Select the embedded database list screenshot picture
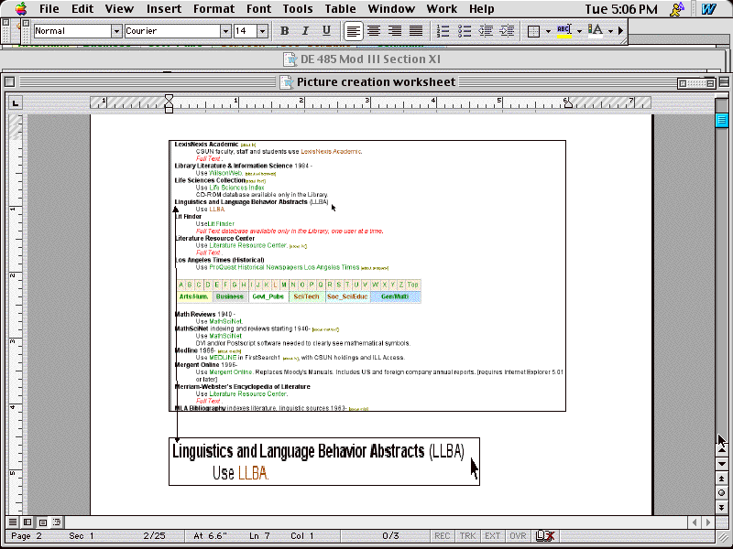The width and height of the screenshot is (733, 549). (367, 276)
